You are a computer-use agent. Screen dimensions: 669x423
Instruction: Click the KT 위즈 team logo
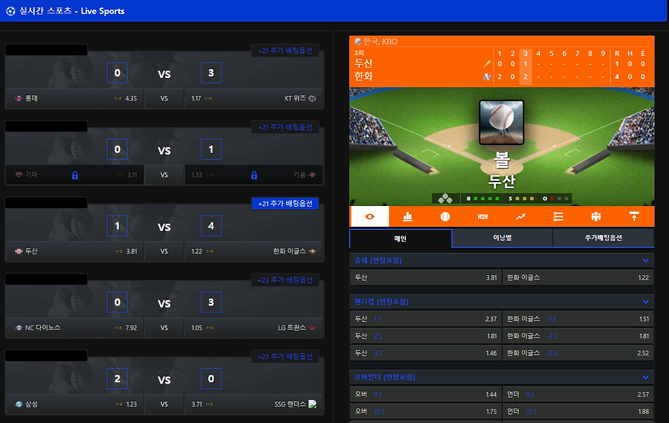pos(312,98)
